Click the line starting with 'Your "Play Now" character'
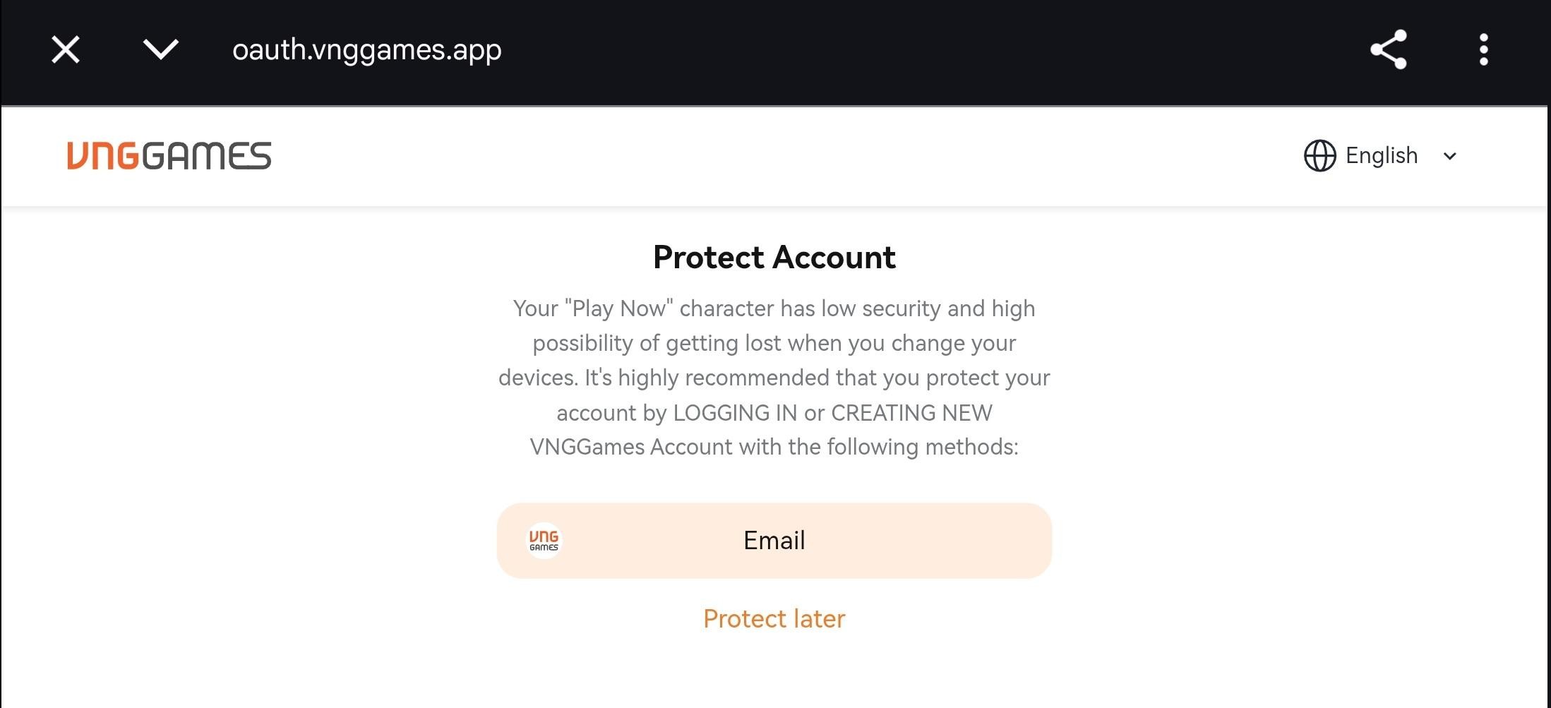The width and height of the screenshot is (1551, 708). [x=774, y=308]
